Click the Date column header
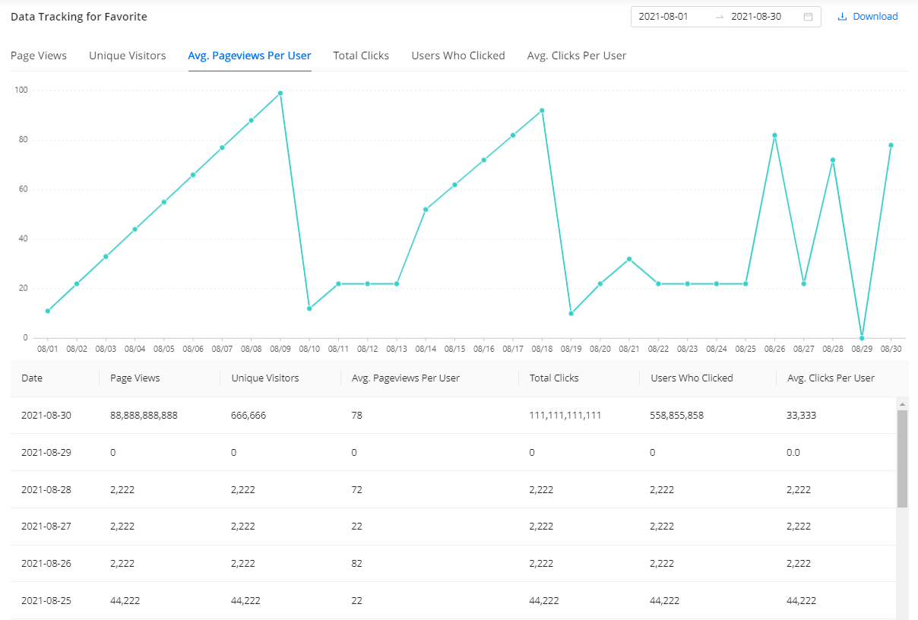Screen dimensions: 918x620 (32, 378)
